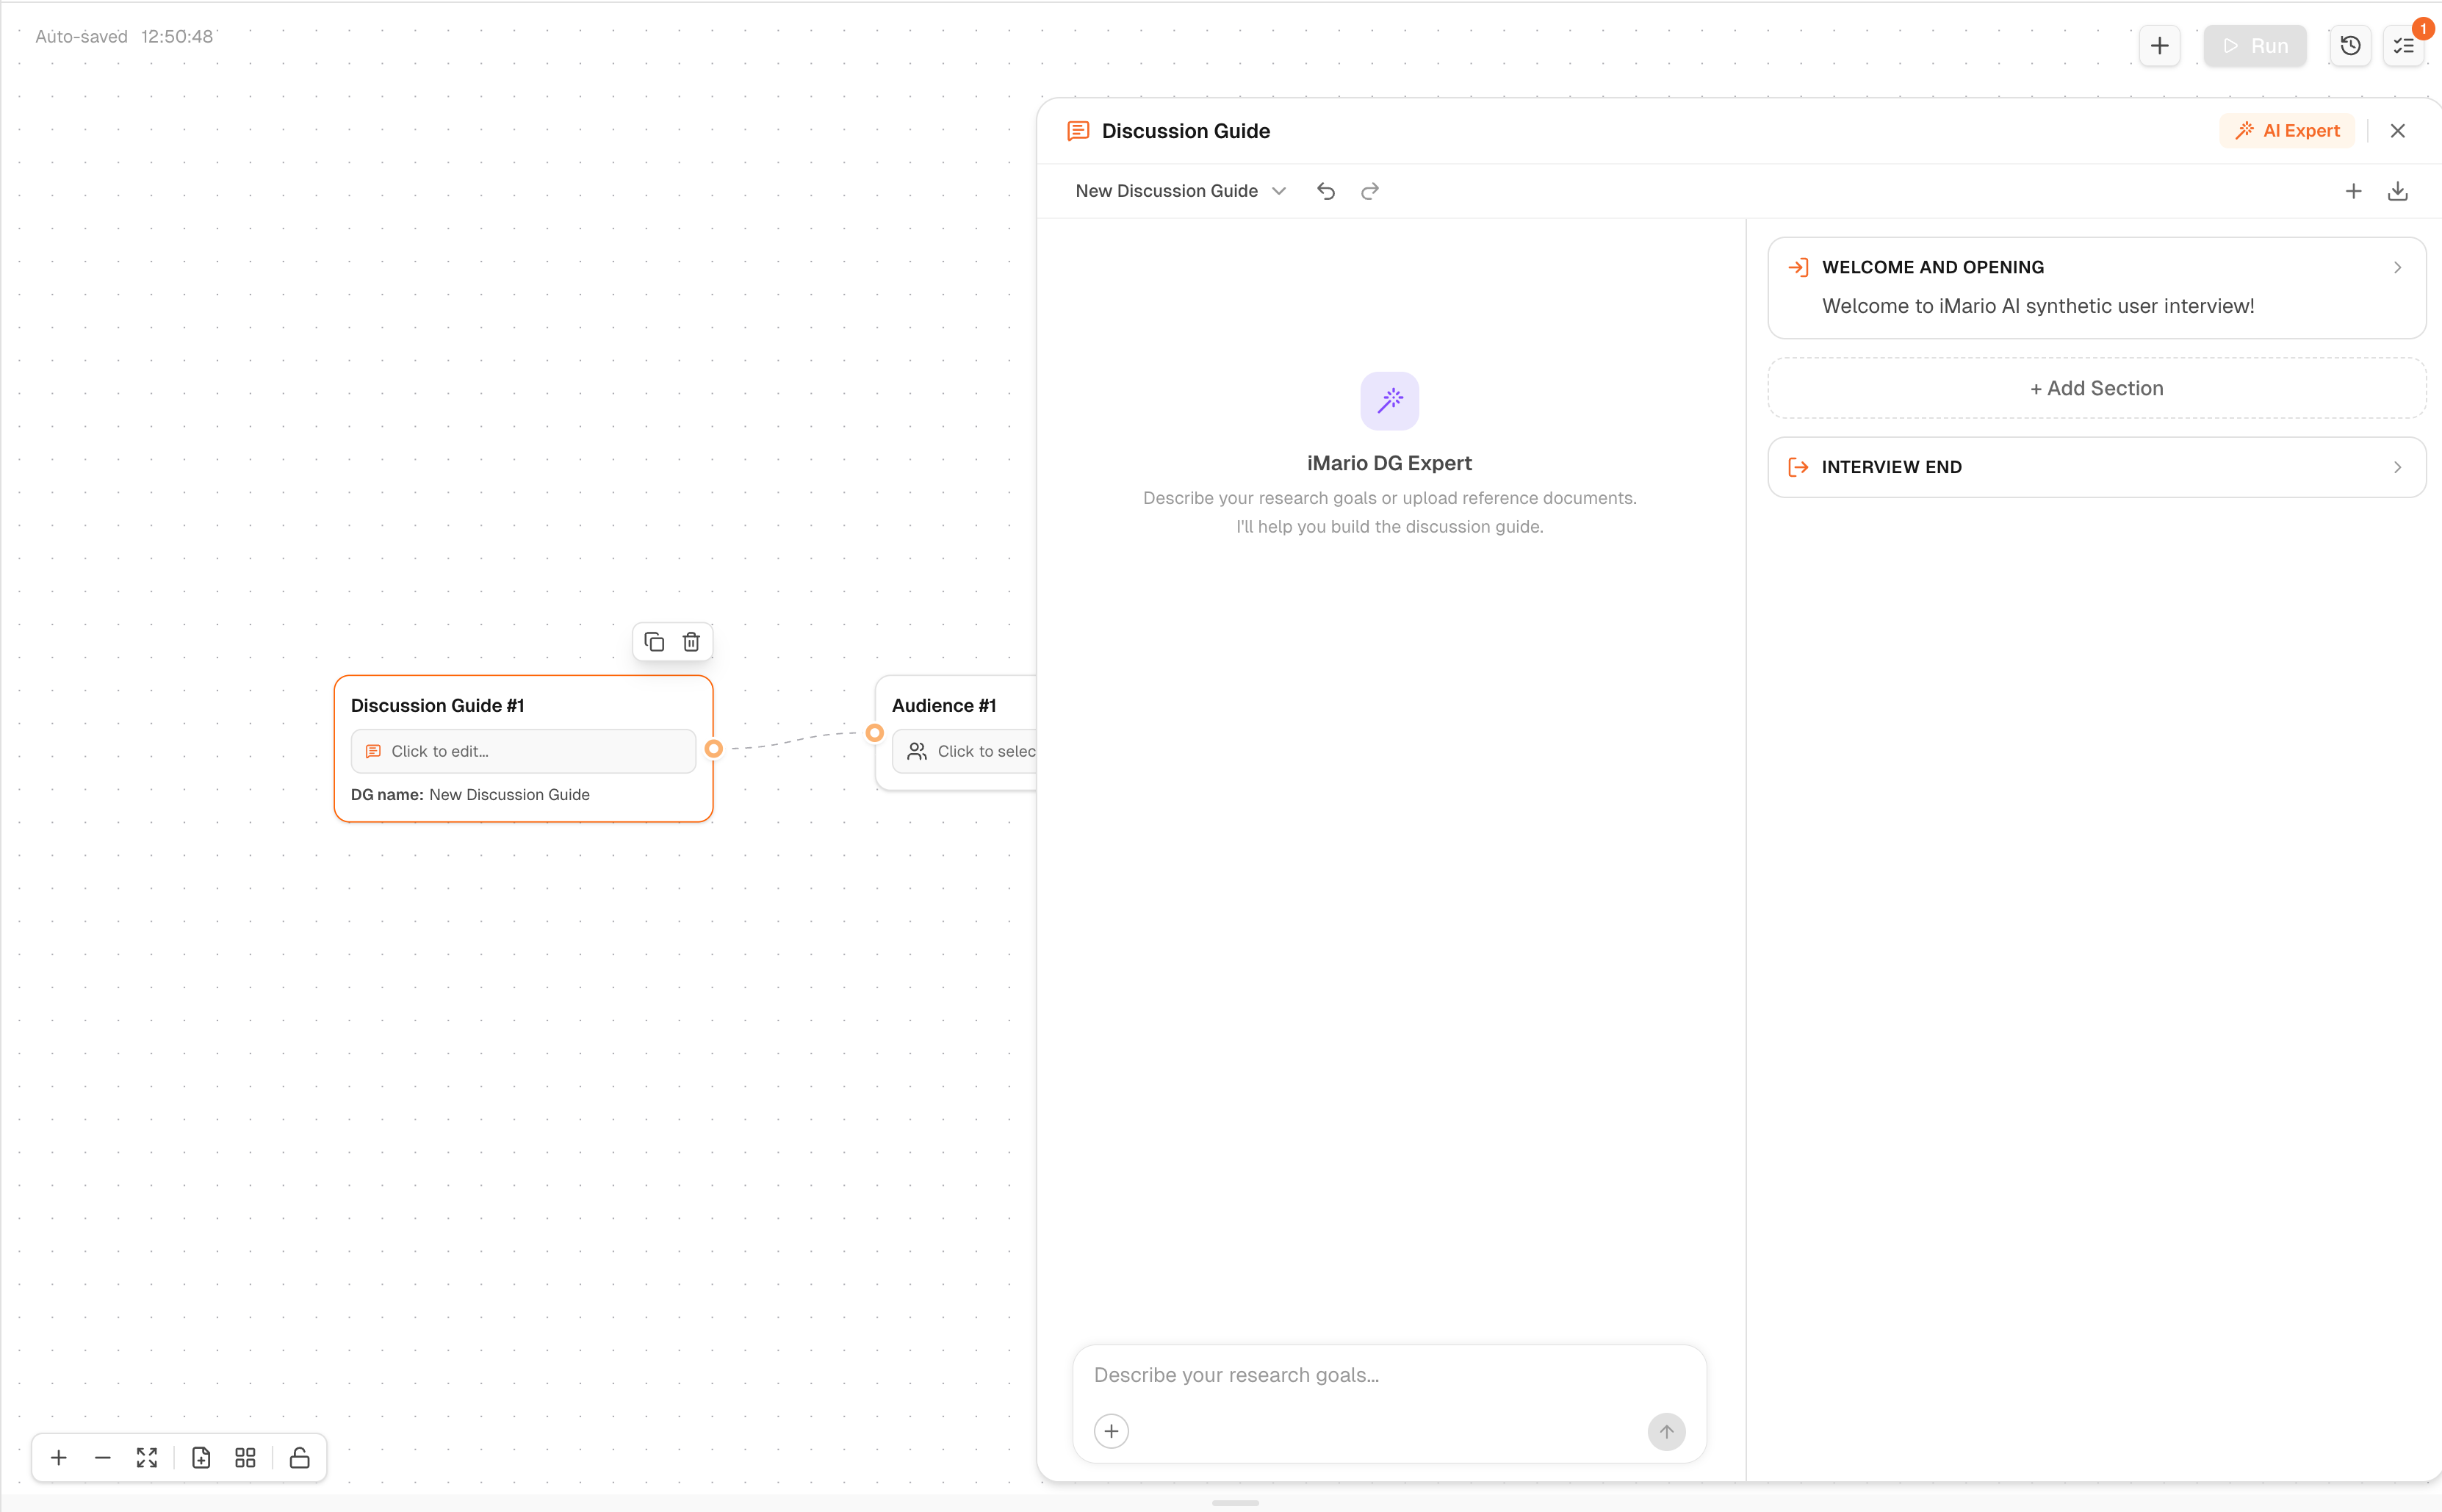The image size is (2442, 1512).
Task: Click the Auto-saved timestamp text
Action: tap(124, 37)
